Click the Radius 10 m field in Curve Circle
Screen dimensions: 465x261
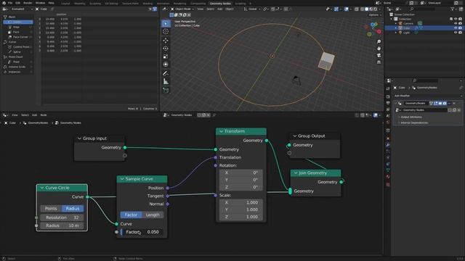[62, 225]
